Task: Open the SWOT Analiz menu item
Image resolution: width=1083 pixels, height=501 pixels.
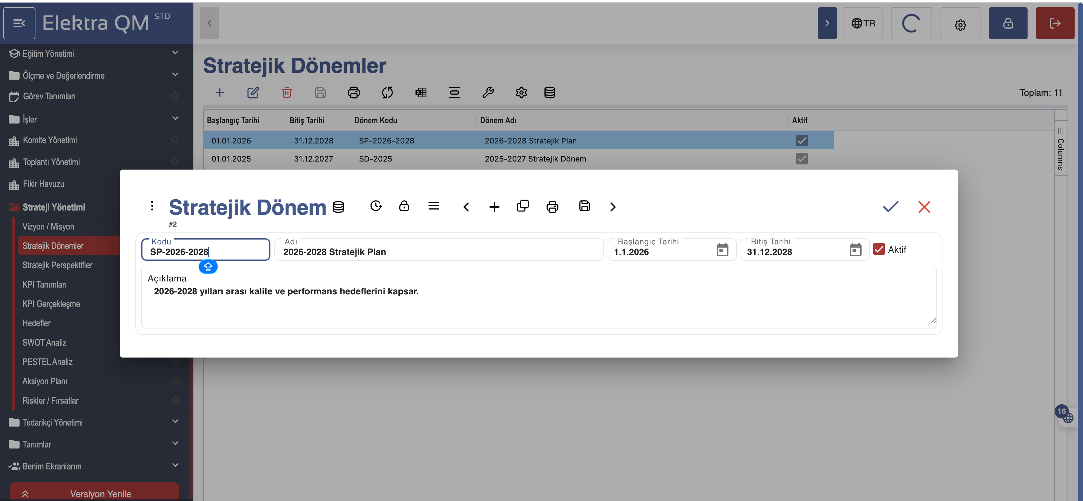Action: coord(44,342)
